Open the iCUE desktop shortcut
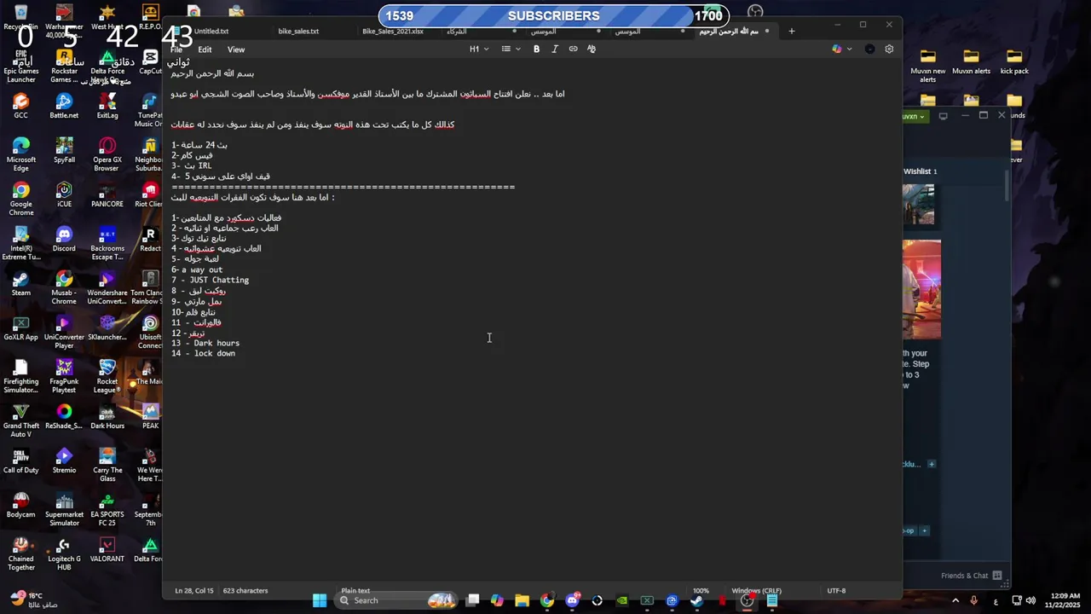 point(64,194)
